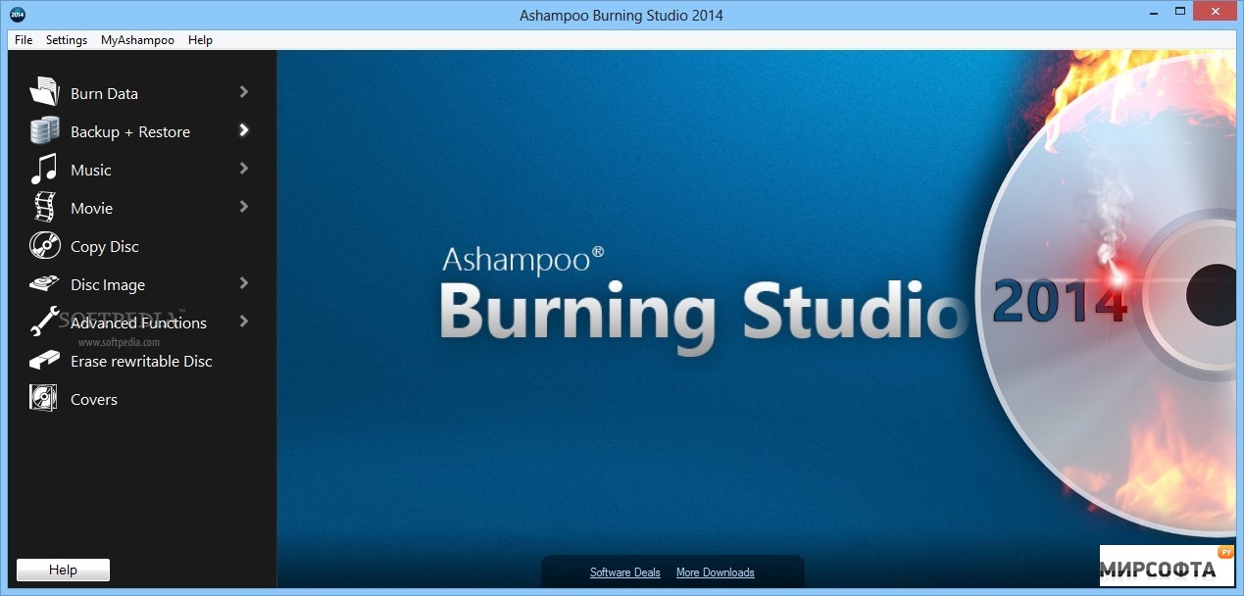This screenshot has height=596, width=1244.
Task: Expand the Music submenu arrow
Action: tap(244, 169)
